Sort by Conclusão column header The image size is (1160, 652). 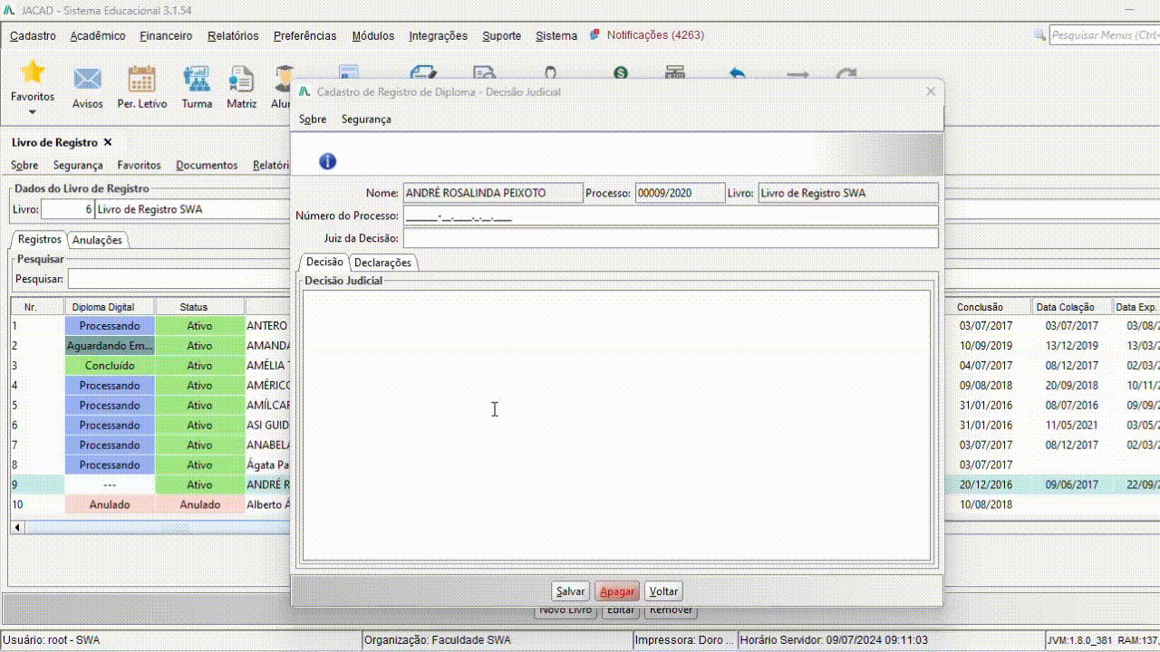pyautogui.click(x=988, y=307)
